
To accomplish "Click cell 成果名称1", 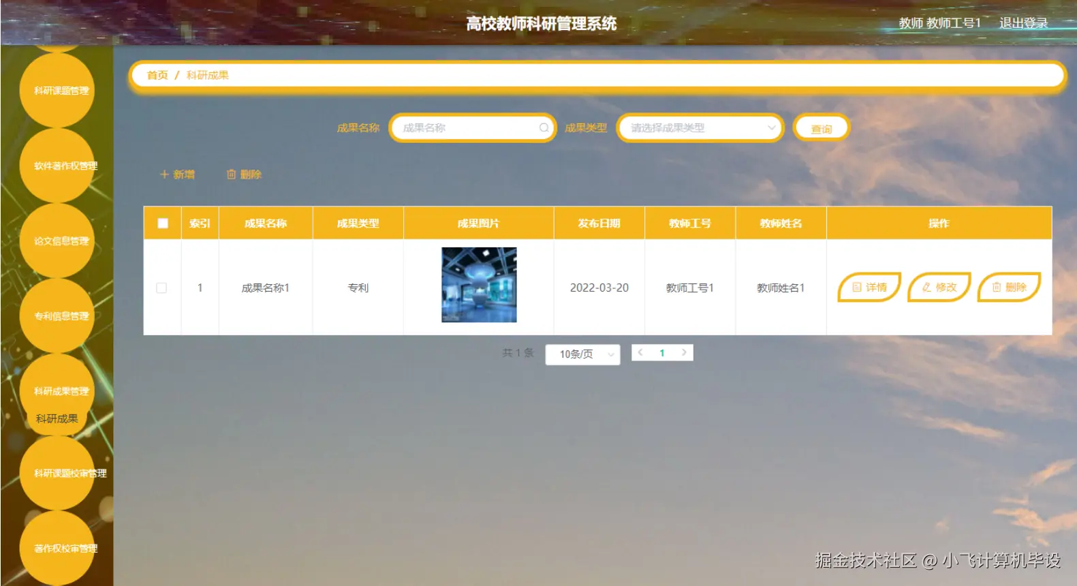I will [266, 288].
